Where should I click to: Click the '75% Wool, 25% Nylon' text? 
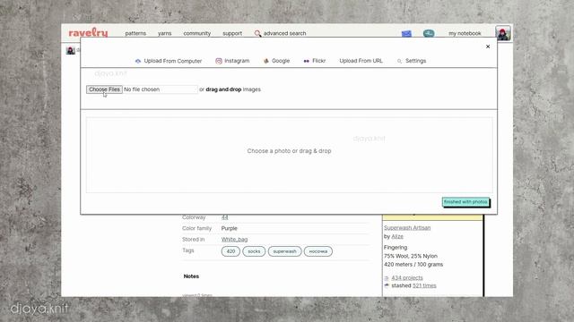(x=411, y=256)
